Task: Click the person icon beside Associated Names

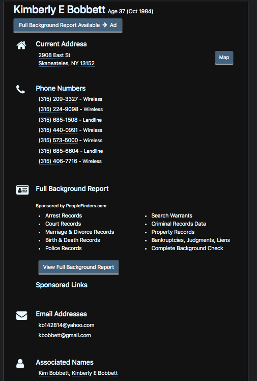Action: (x=20, y=364)
